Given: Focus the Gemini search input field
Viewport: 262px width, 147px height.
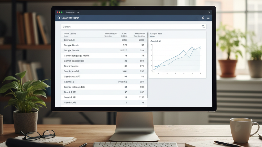Looking at the screenshot, I should point(134,27).
